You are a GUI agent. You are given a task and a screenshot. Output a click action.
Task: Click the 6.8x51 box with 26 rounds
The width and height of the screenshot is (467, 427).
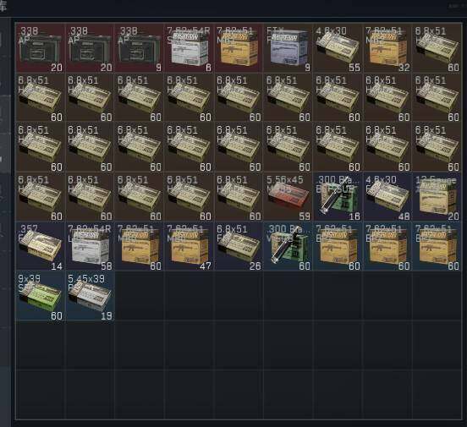239,247
